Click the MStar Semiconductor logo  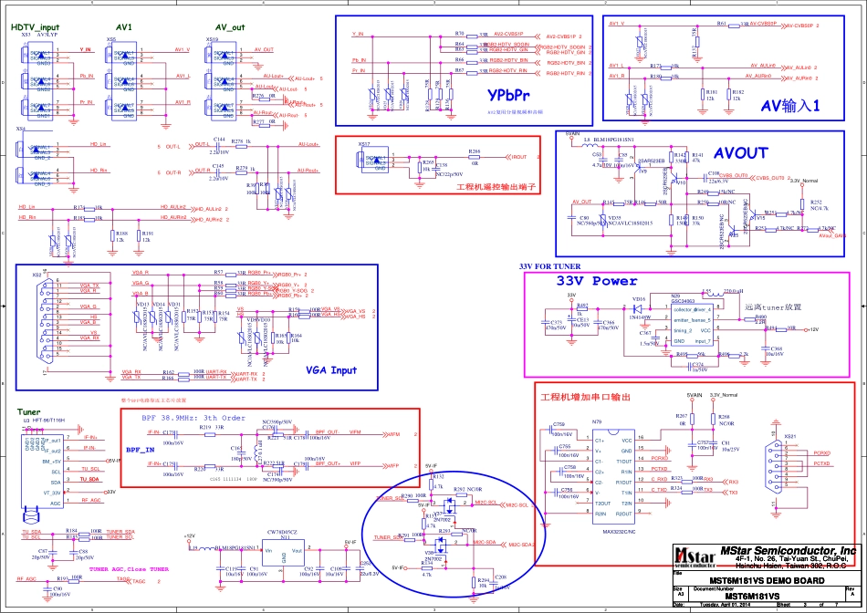pos(691,556)
